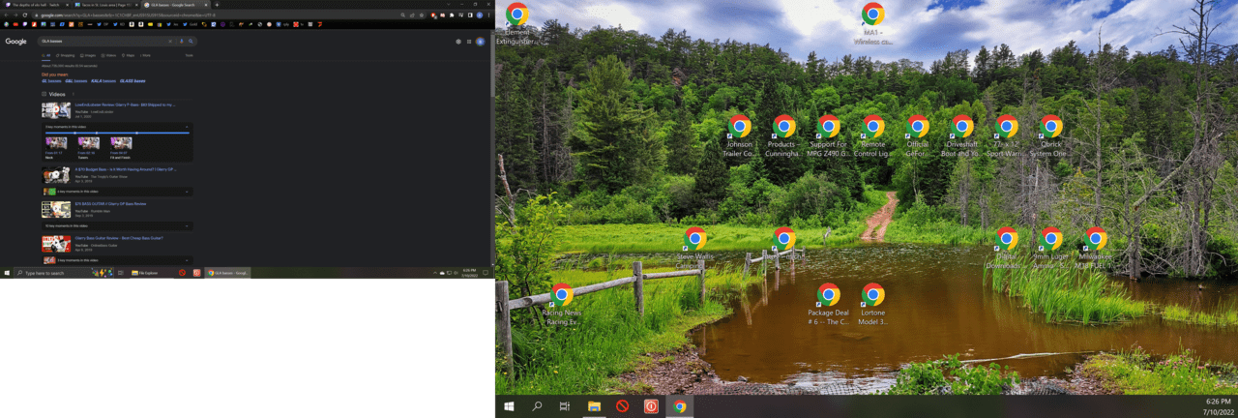Reload the Google search page
The height and width of the screenshot is (418, 1238).
25,15
